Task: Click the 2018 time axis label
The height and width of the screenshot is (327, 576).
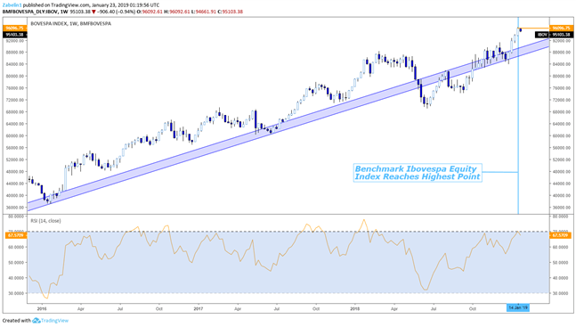Action: [x=355, y=309]
